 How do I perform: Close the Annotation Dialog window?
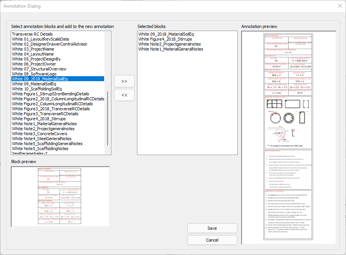point(339,6)
